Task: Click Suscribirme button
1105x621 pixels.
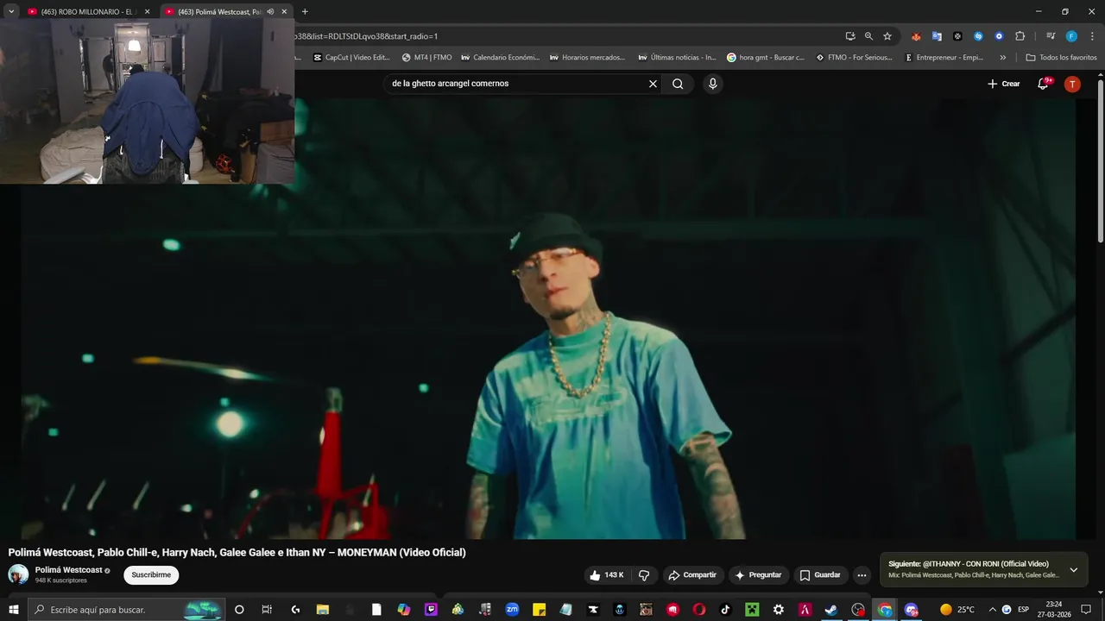Action: [151, 575]
